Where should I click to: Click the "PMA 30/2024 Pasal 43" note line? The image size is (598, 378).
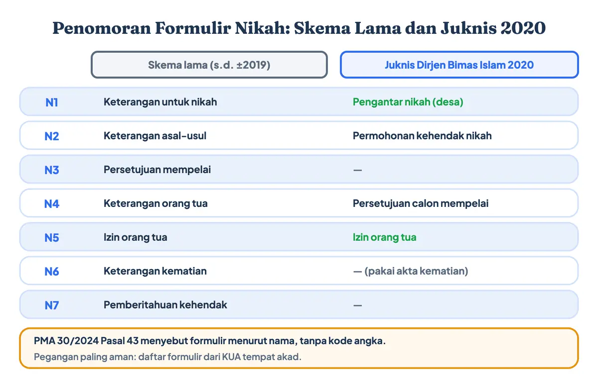[210, 342]
